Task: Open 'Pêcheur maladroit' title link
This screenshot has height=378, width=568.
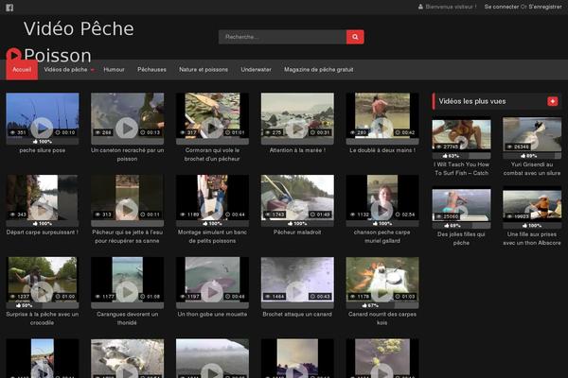Action: [x=297, y=232]
